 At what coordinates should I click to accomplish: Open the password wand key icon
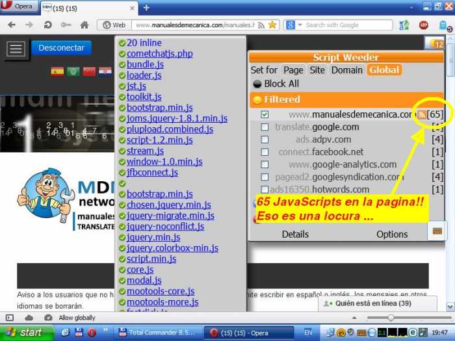66,25
